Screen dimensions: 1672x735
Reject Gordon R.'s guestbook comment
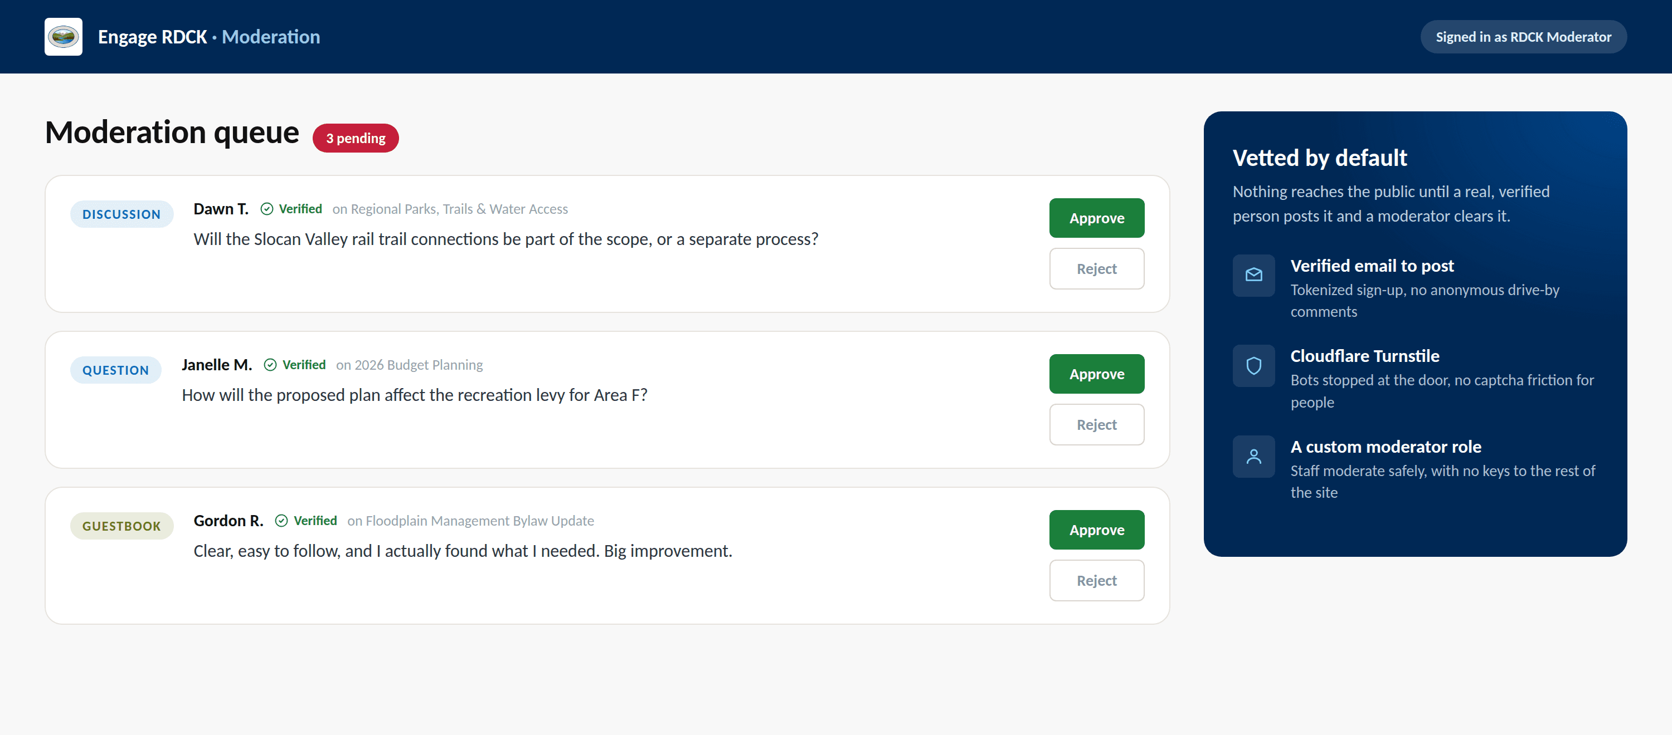pyautogui.click(x=1096, y=581)
